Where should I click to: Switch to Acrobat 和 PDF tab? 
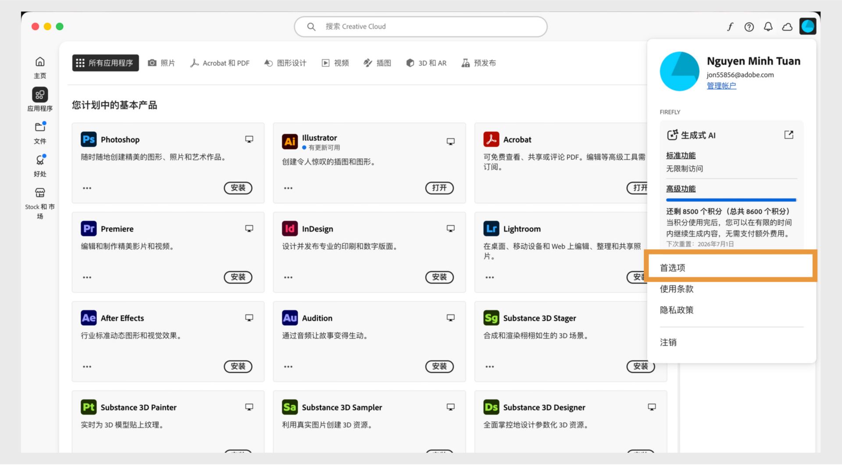(x=220, y=63)
